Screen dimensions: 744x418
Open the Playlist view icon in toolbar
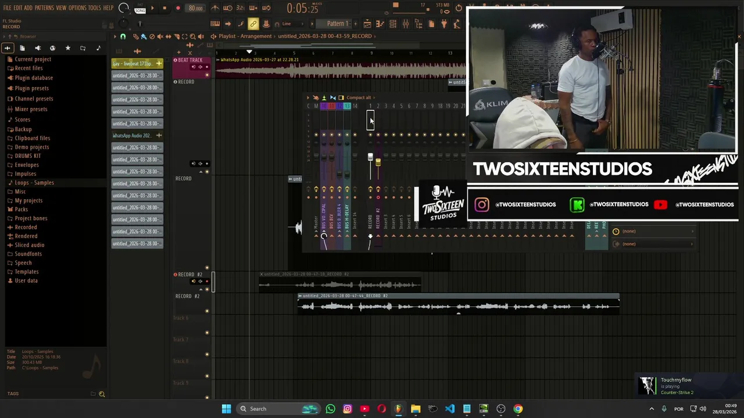[x=367, y=24]
